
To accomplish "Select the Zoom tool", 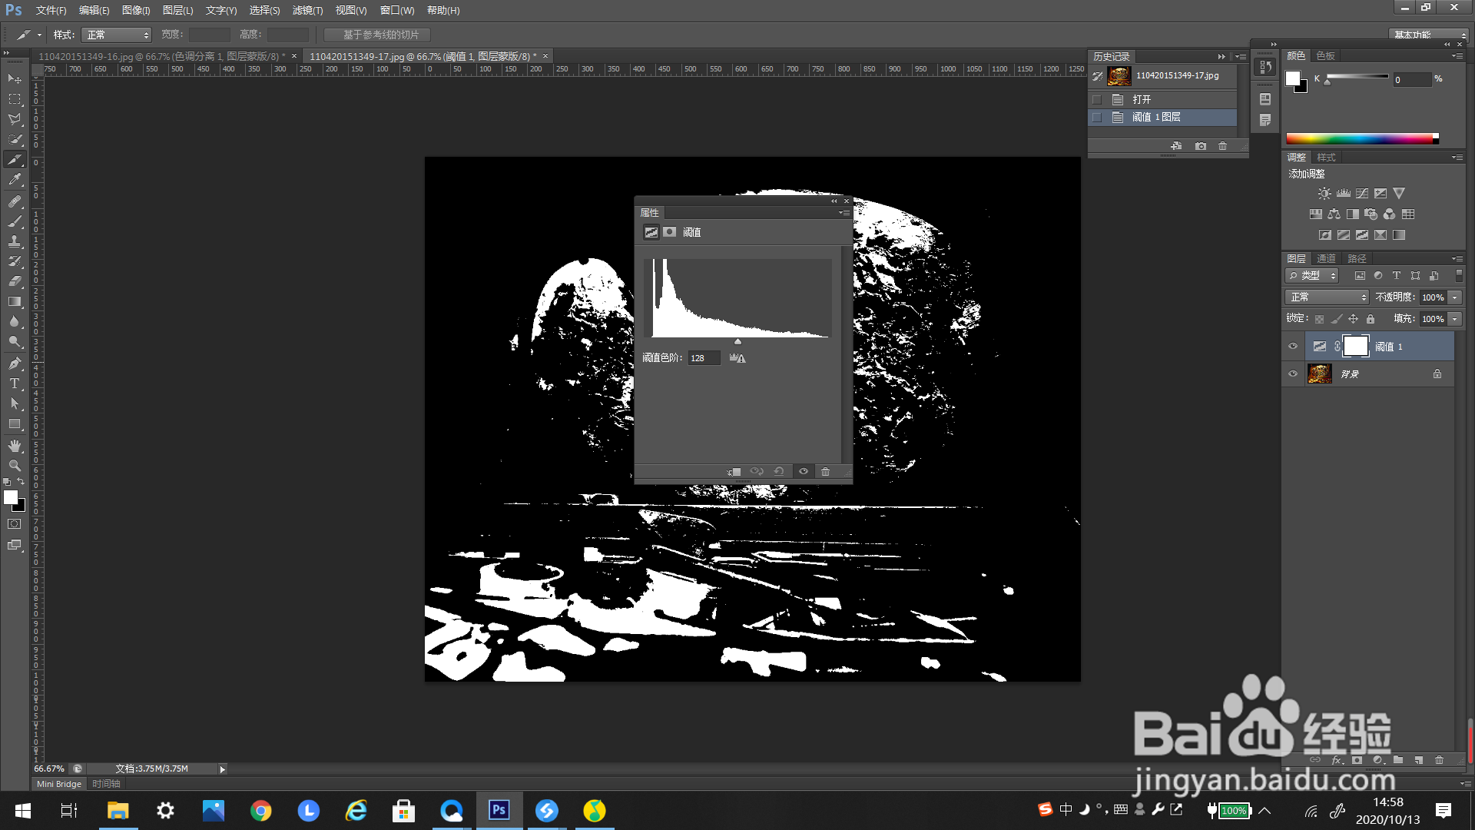I will pos(15,466).
